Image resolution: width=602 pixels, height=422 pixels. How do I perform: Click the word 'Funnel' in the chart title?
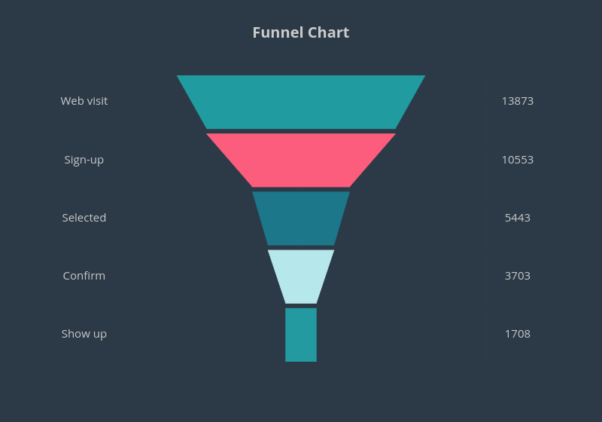[x=276, y=32]
